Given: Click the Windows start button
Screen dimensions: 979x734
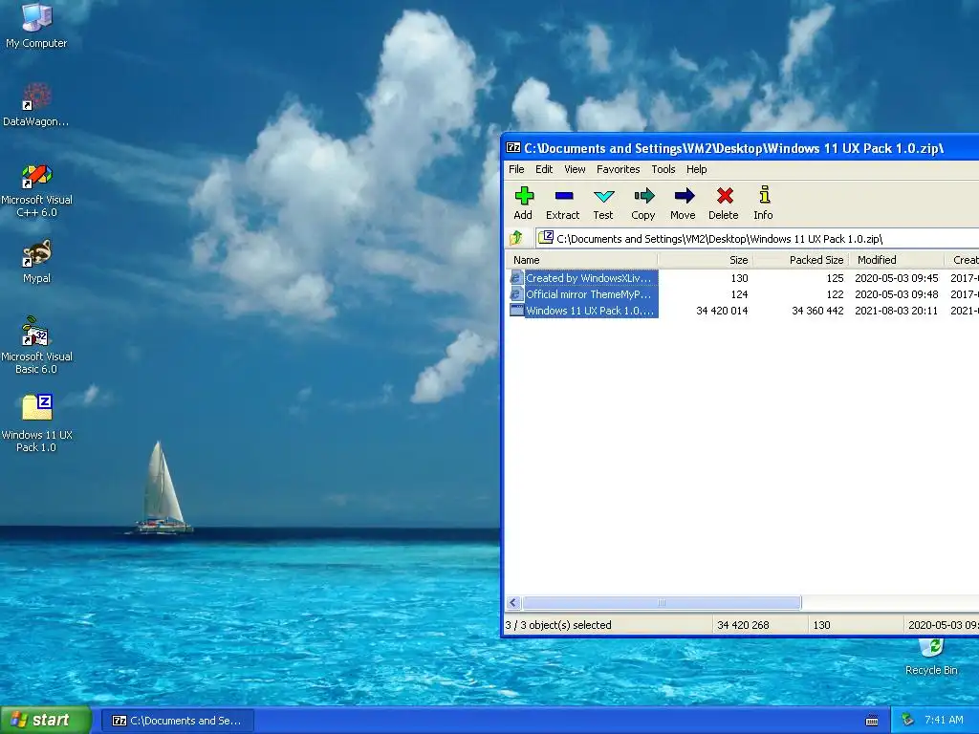Looking at the screenshot, I should [x=46, y=720].
